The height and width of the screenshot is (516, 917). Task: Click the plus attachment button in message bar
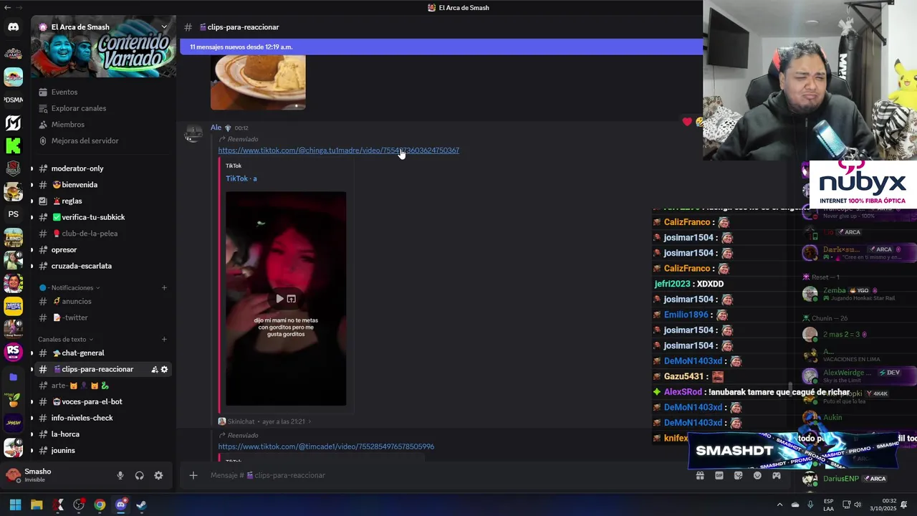pyautogui.click(x=193, y=475)
